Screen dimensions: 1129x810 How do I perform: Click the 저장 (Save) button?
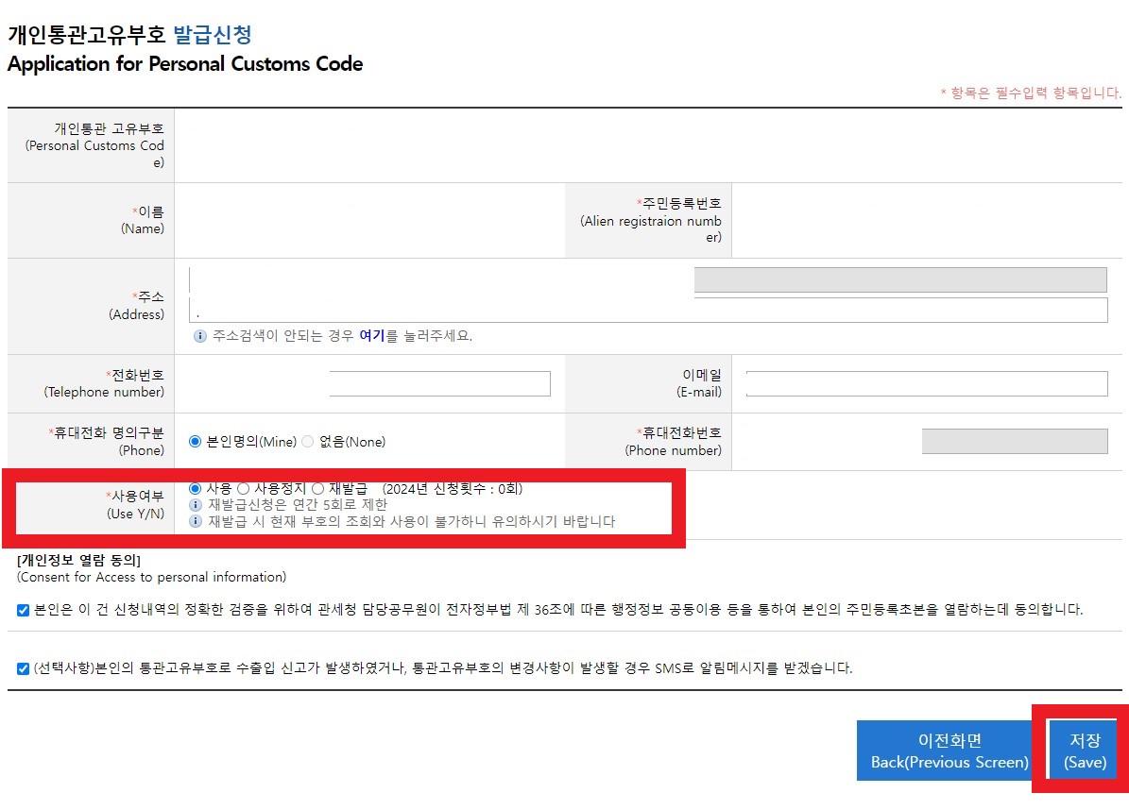1084,750
